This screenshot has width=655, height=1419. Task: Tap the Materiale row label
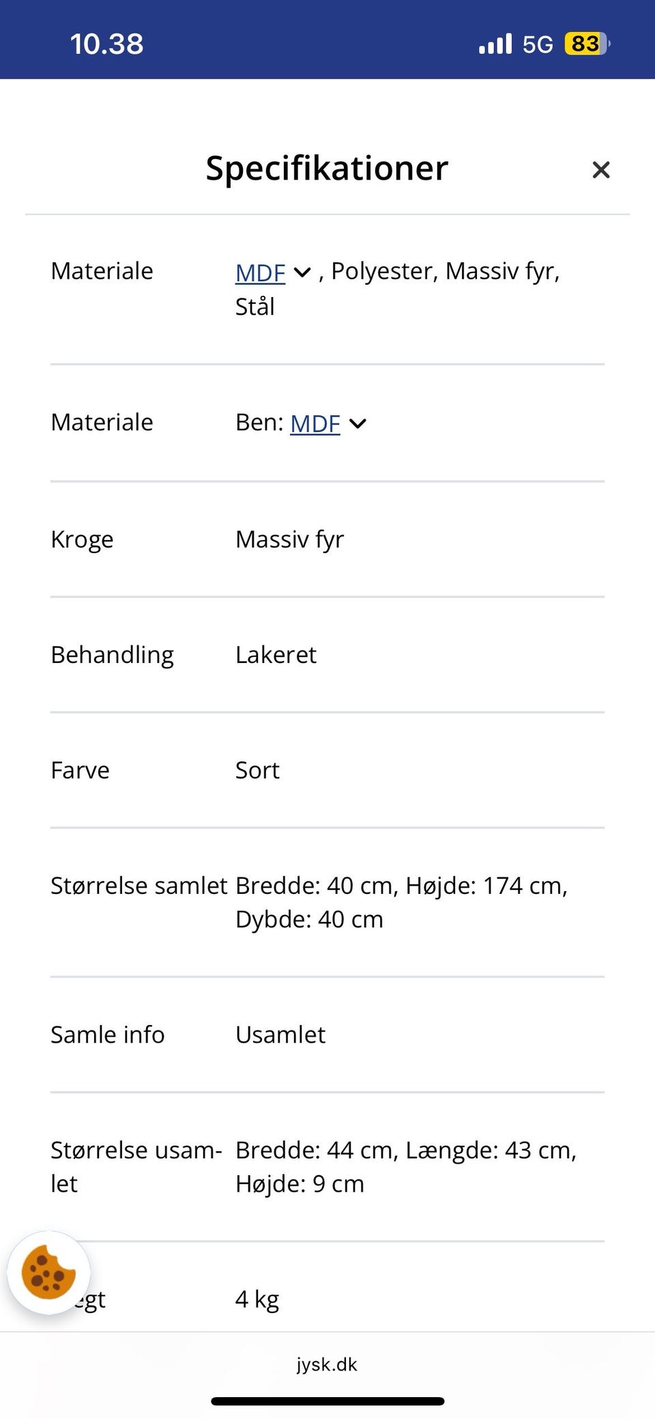click(x=101, y=270)
